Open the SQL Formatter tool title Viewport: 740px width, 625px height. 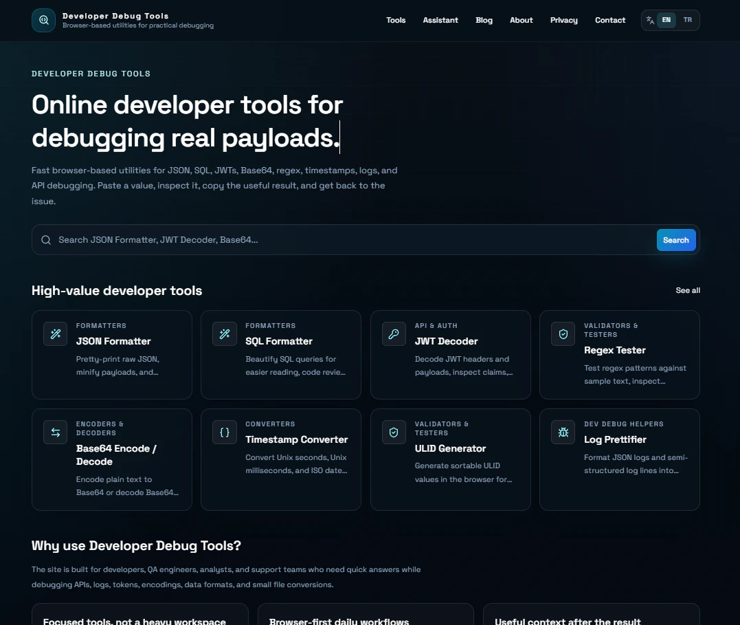coord(279,341)
